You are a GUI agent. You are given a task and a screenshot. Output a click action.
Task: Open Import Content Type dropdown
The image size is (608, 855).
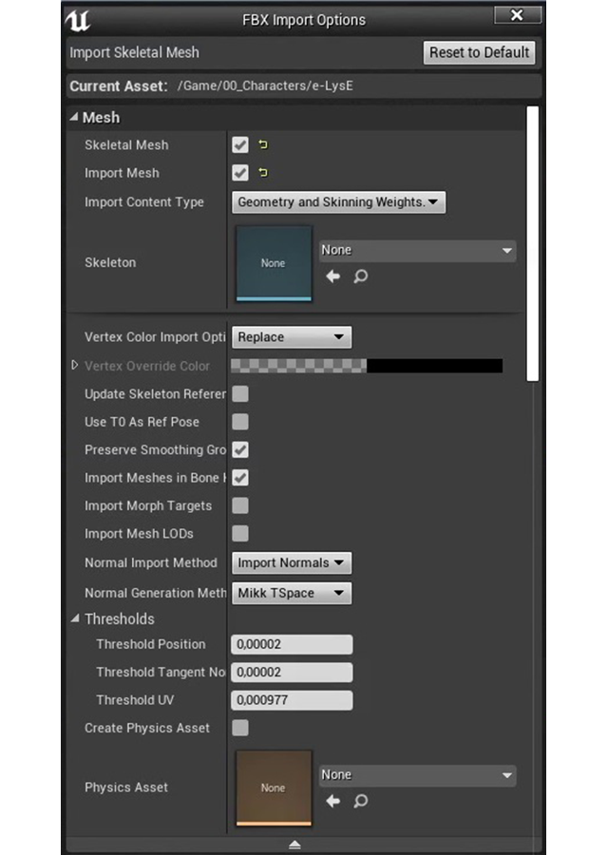click(338, 202)
